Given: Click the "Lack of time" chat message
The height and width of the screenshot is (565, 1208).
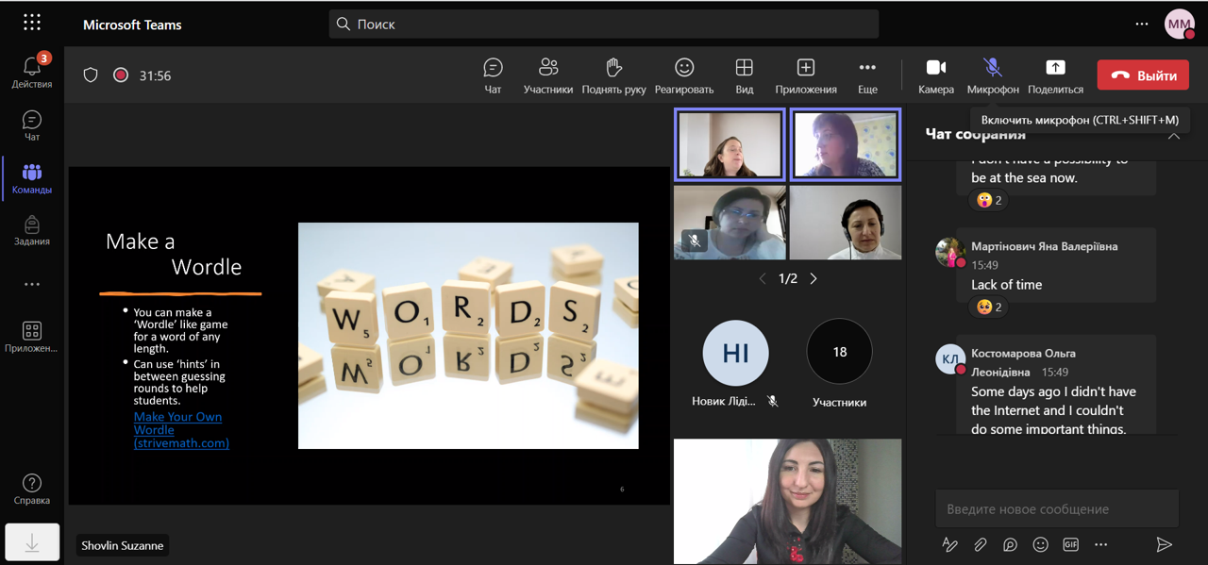Looking at the screenshot, I should tap(1007, 284).
